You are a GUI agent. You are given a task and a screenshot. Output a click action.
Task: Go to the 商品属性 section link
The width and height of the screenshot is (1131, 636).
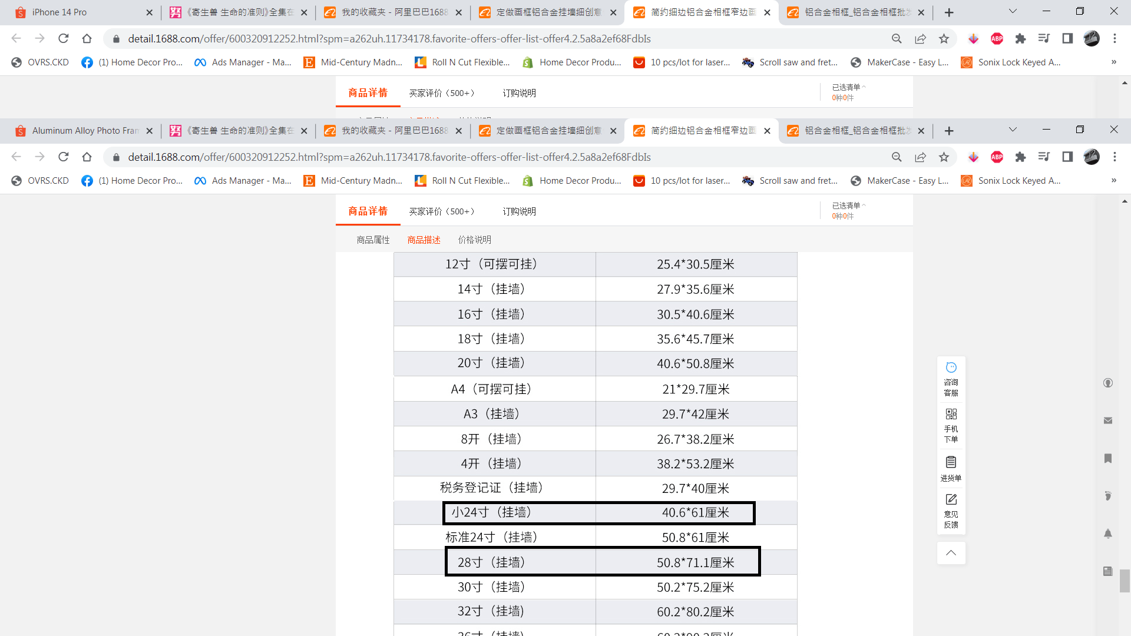[x=373, y=240]
